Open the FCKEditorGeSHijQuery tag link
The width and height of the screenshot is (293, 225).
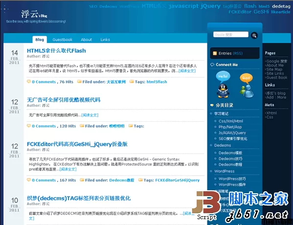click(178, 180)
